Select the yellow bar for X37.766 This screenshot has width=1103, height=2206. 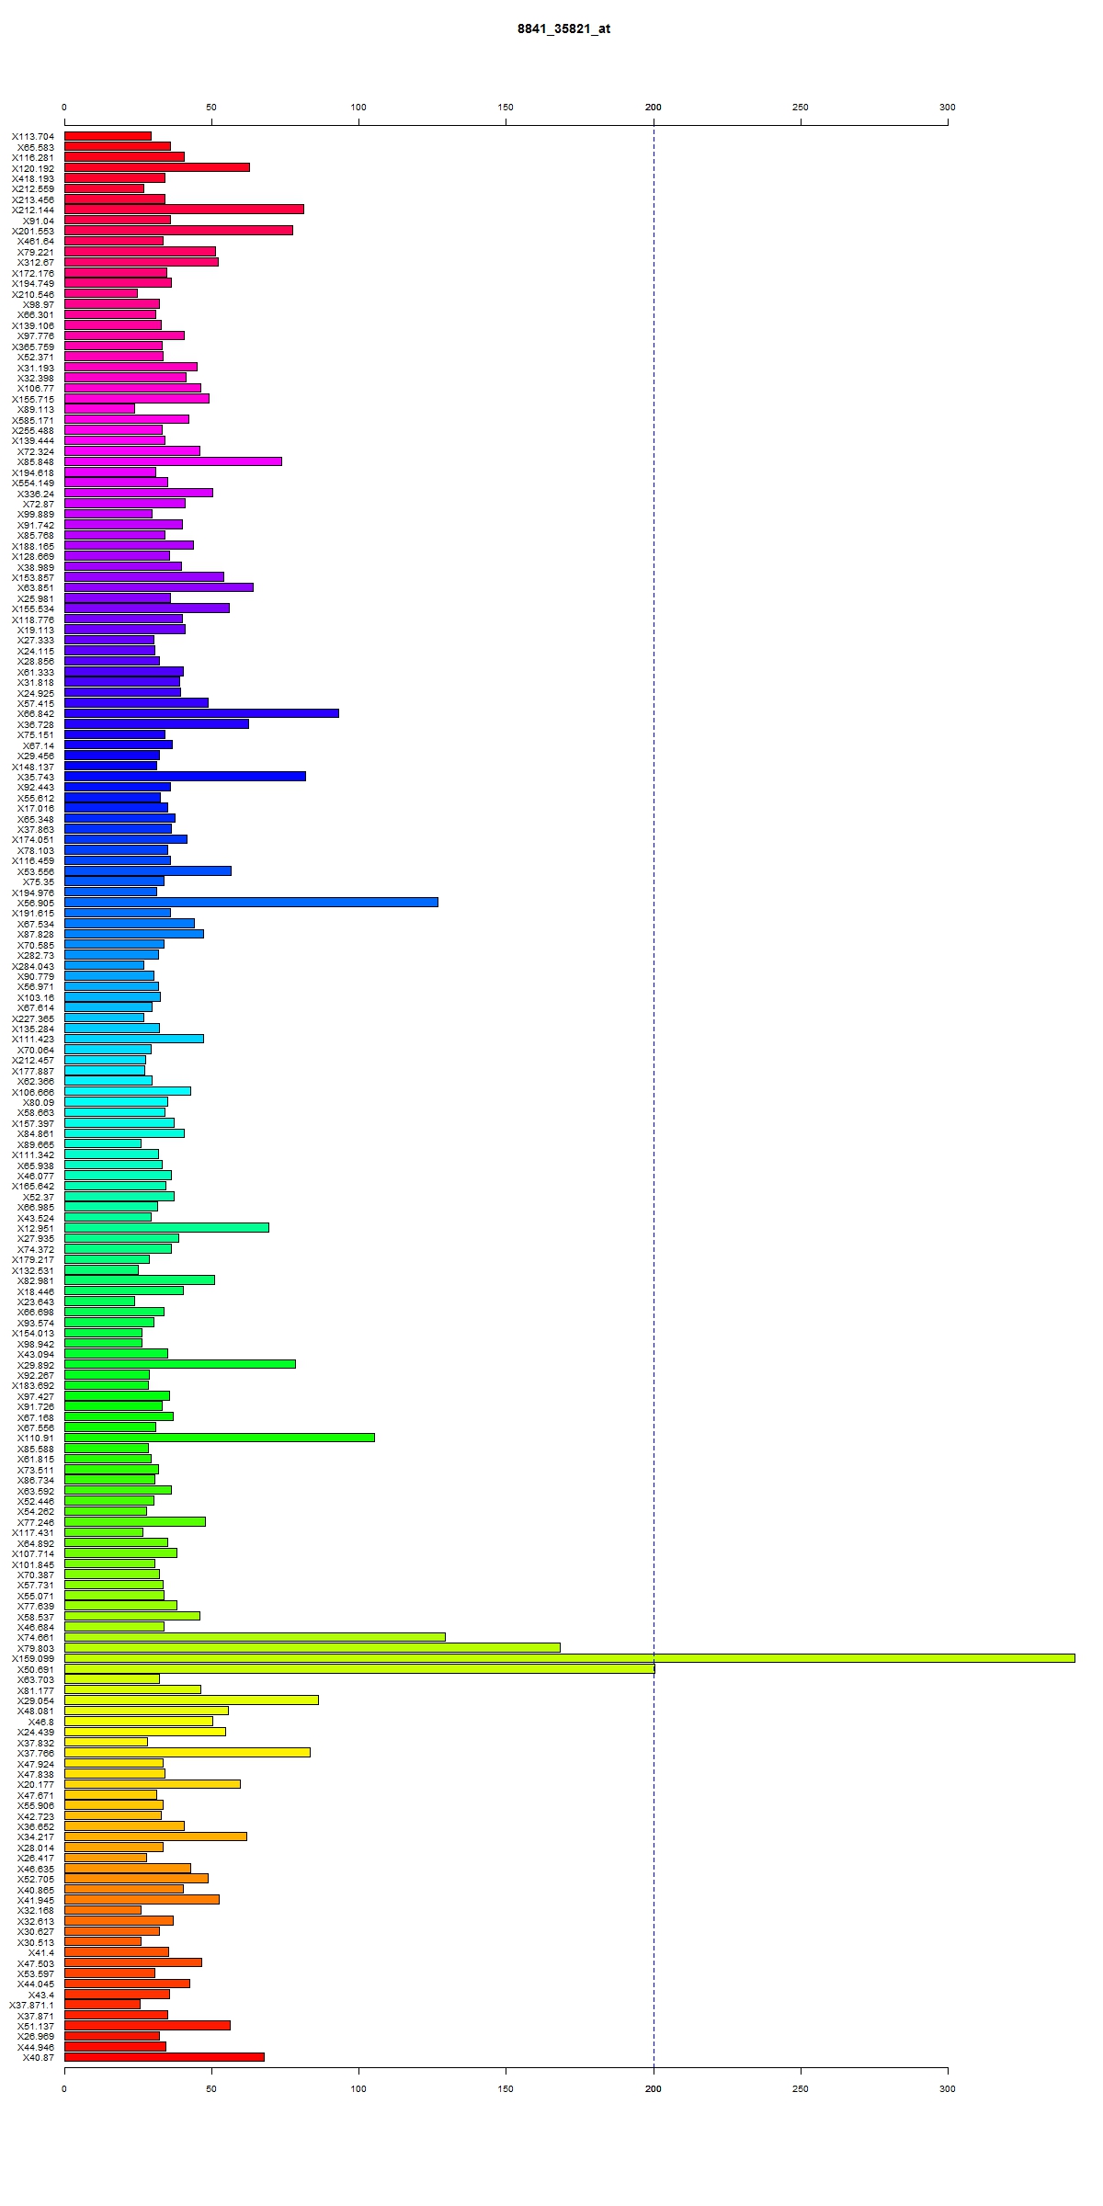tap(188, 1753)
